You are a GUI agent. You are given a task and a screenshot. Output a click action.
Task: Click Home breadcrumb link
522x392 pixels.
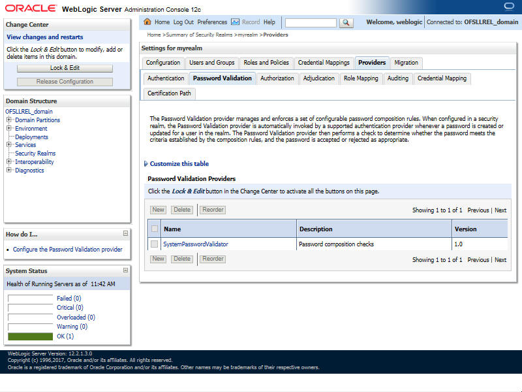coord(154,35)
